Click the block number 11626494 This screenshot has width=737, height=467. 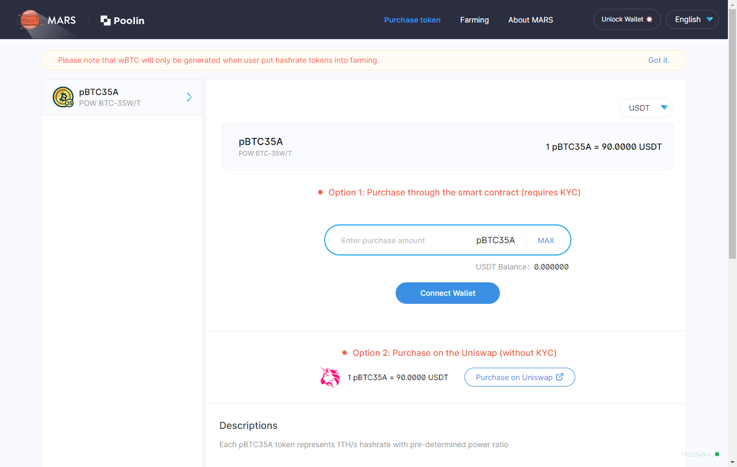(x=696, y=455)
